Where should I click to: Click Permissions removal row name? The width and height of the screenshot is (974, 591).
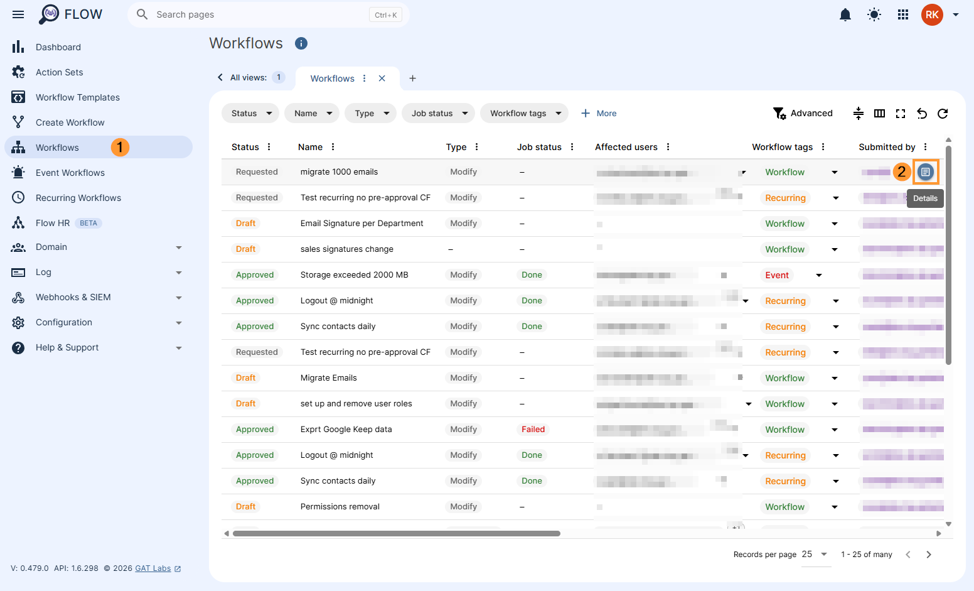tap(340, 507)
